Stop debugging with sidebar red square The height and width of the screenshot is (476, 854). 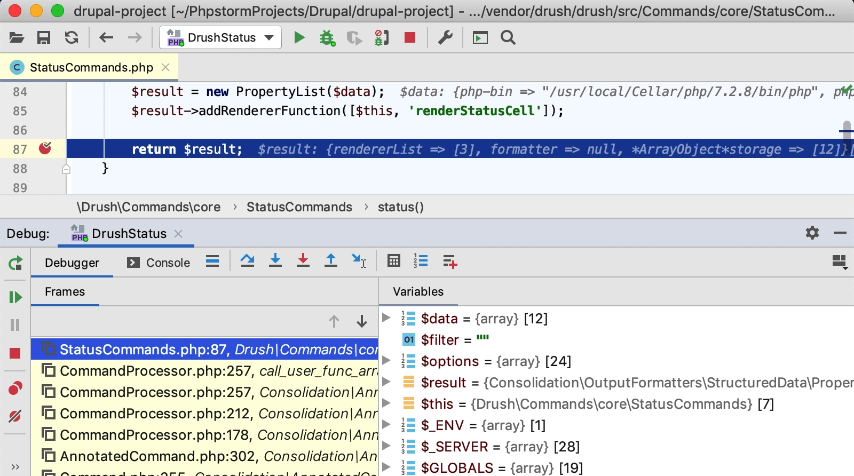coord(15,353)
